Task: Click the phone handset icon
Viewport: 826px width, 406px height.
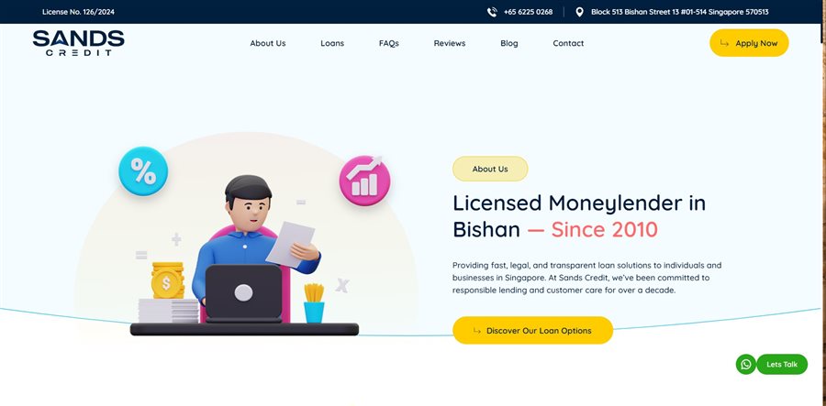Action: click(492, 12)
